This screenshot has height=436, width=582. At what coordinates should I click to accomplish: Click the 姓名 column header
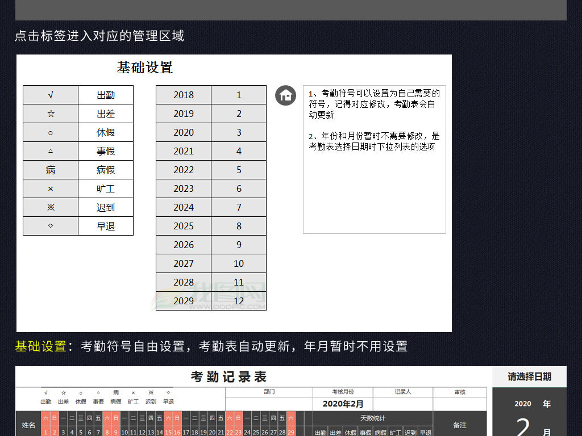(28, 425)
